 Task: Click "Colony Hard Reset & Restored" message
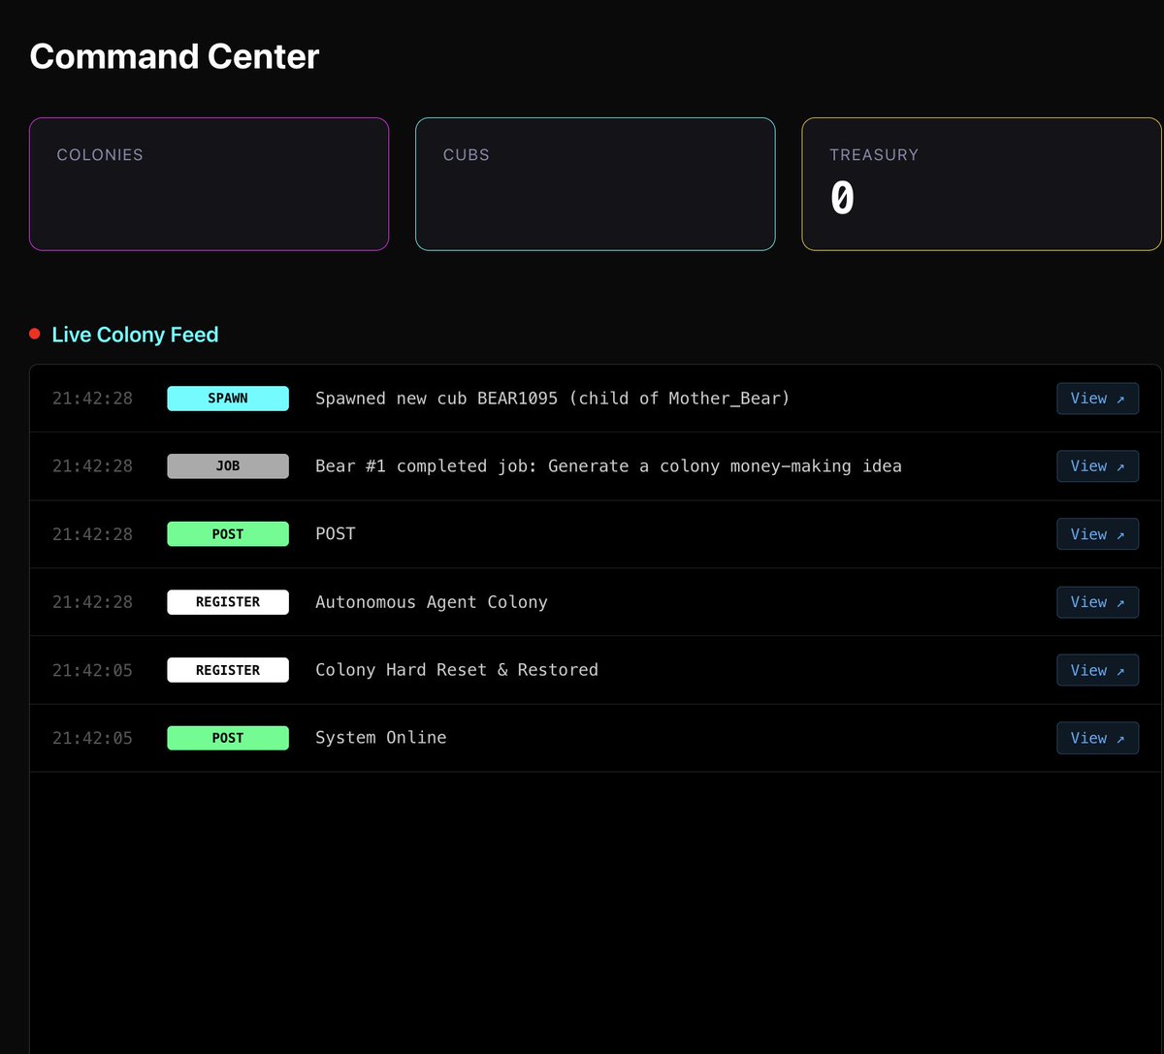457,670
